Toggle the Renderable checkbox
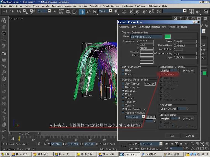 coord(162,74)
